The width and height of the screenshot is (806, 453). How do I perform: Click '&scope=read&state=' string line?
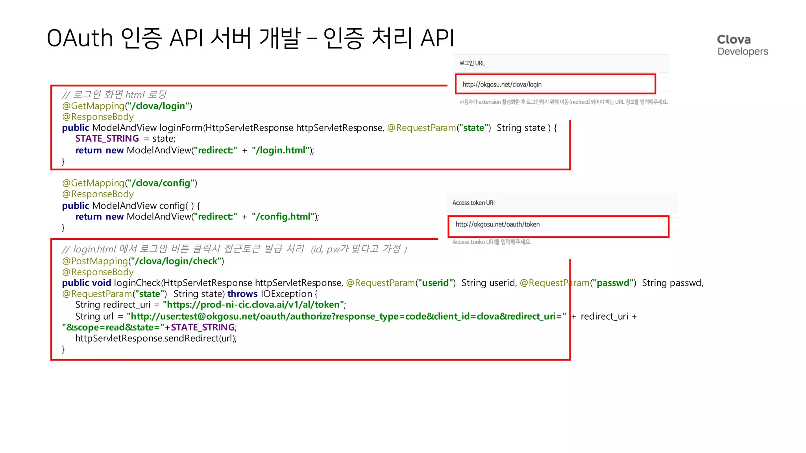[x=150, y=327]
